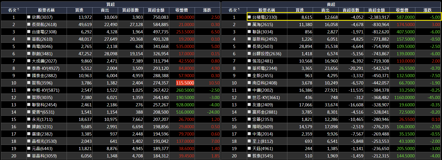
Task: Sort by 買進 column in 買超 panel
Action: coord(79,10)
